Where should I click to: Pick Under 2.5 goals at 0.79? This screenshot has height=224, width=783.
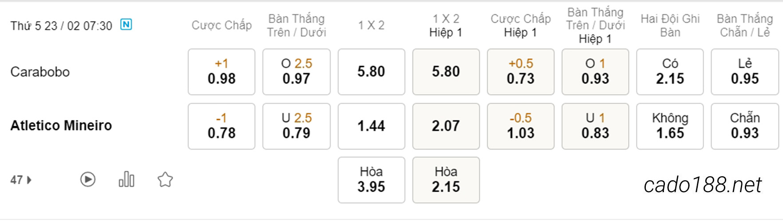tap(297, 126)
